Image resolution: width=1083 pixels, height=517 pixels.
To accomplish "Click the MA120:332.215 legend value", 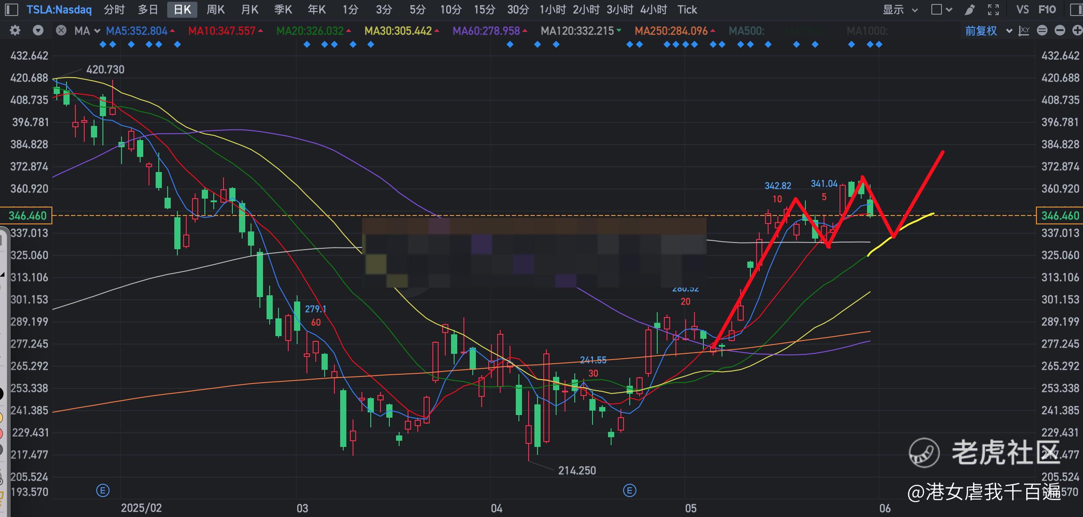I will [x=577, y=31].
